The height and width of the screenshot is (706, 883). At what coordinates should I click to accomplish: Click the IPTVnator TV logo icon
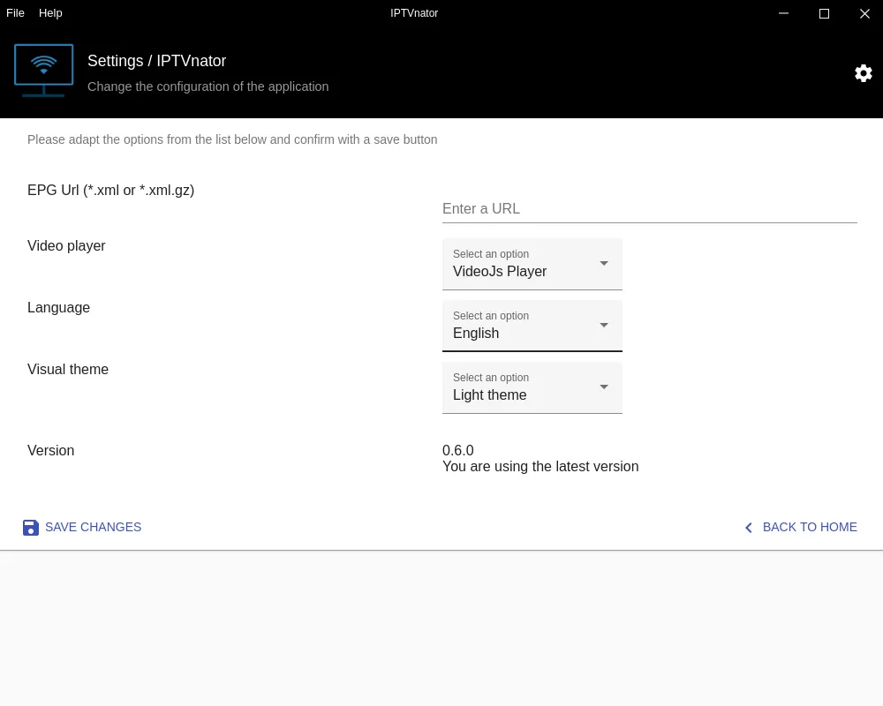(x=43, y=71)
